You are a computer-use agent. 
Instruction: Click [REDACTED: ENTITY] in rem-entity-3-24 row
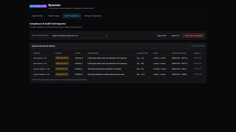(x=179, y=58)
